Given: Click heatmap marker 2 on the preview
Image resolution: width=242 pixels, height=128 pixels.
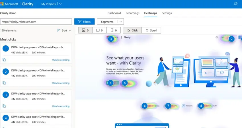Looking at the screenshot, I should [x=231, y=39].
